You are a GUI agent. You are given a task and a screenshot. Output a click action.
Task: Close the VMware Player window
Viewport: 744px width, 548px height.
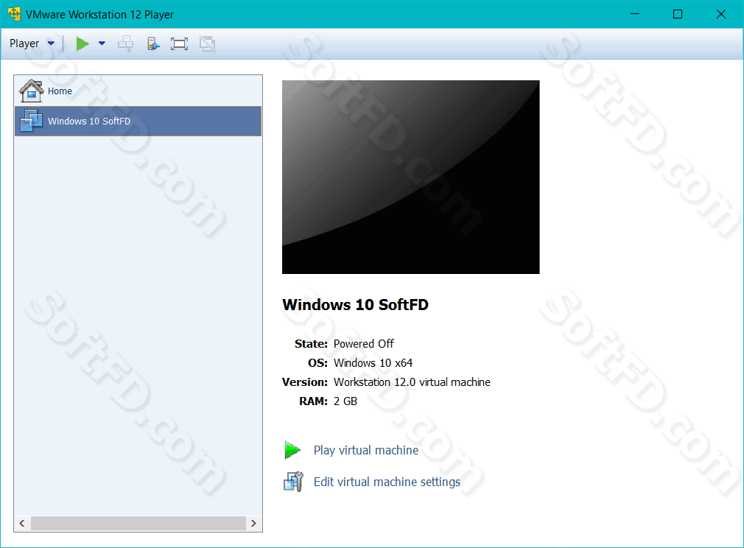tap(720, 14)
